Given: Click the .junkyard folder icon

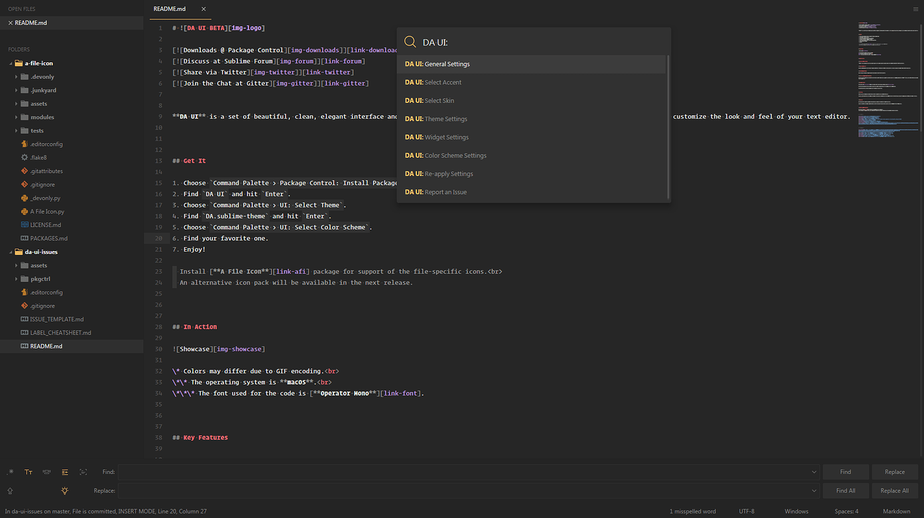Looking at the screenshot, I should pyautogui.click(x=25, y=90).
